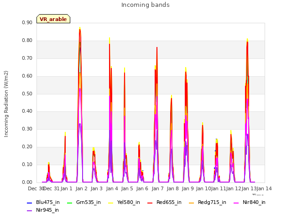
Task: Click the Jan 10 x-axis label
Action: click(x=203, y=188)
